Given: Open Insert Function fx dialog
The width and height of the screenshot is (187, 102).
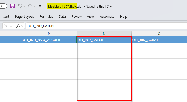Looking at the screenshot, I should (18, 26).
